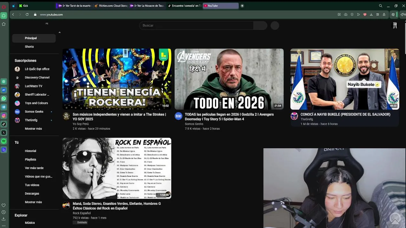
Task: Open the sidebar player icon below Spotify
Action: pyautogui.click(x=4, y=150)
